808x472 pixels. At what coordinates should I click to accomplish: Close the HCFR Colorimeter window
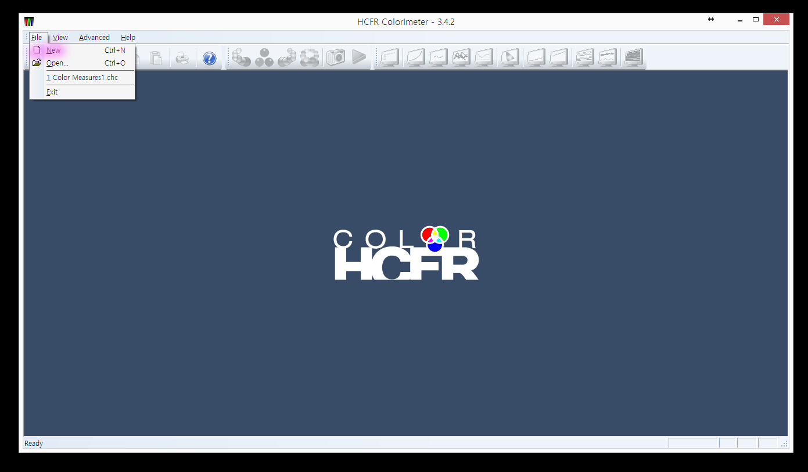(x=776, y=19)
